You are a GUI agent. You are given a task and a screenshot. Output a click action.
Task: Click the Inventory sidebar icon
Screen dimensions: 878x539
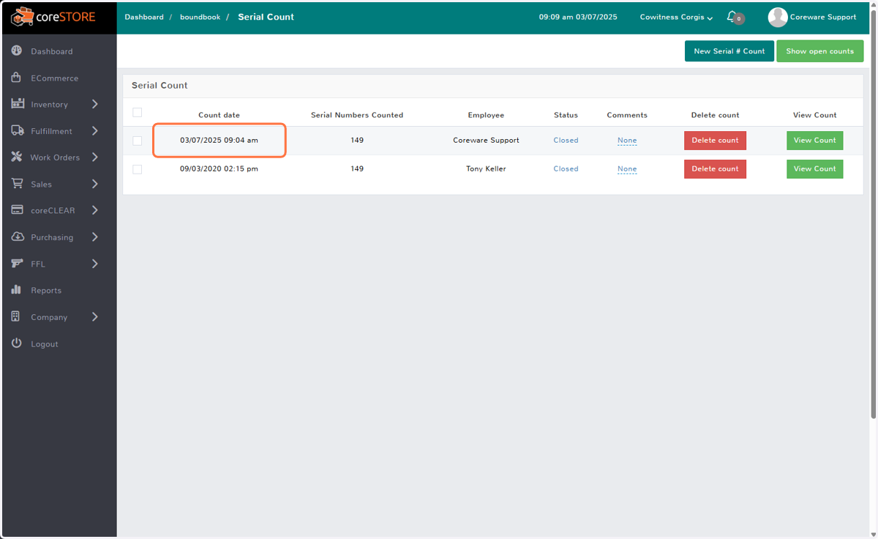click(x=18, y=104)
